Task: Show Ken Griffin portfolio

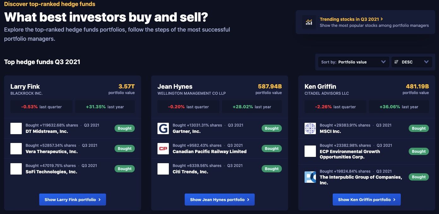Action: click(367, 199)
